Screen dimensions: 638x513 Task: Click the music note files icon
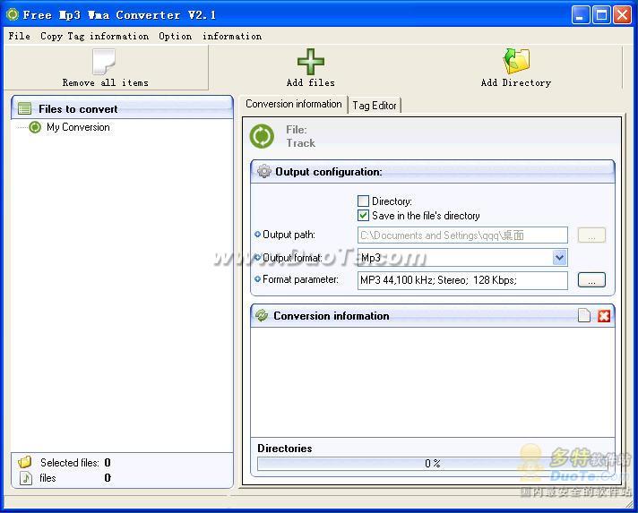(x=26, y=477)
